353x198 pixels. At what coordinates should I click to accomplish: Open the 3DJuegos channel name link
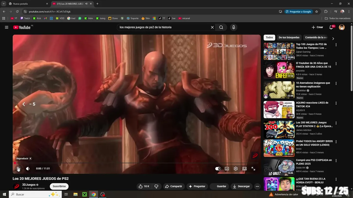click(29, 185)
